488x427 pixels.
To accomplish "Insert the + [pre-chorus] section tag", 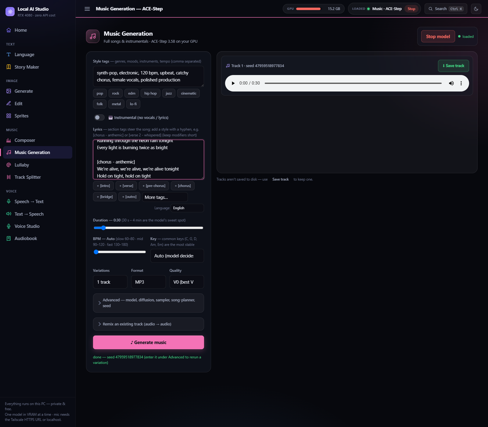I will [x=154, y=186].
